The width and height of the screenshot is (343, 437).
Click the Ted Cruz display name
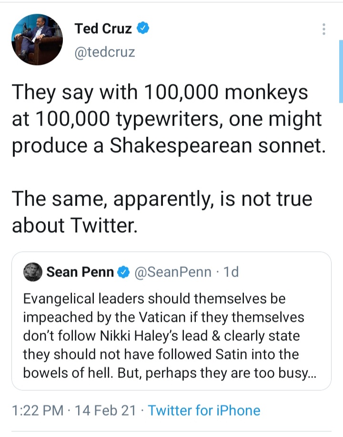point(103,29)
